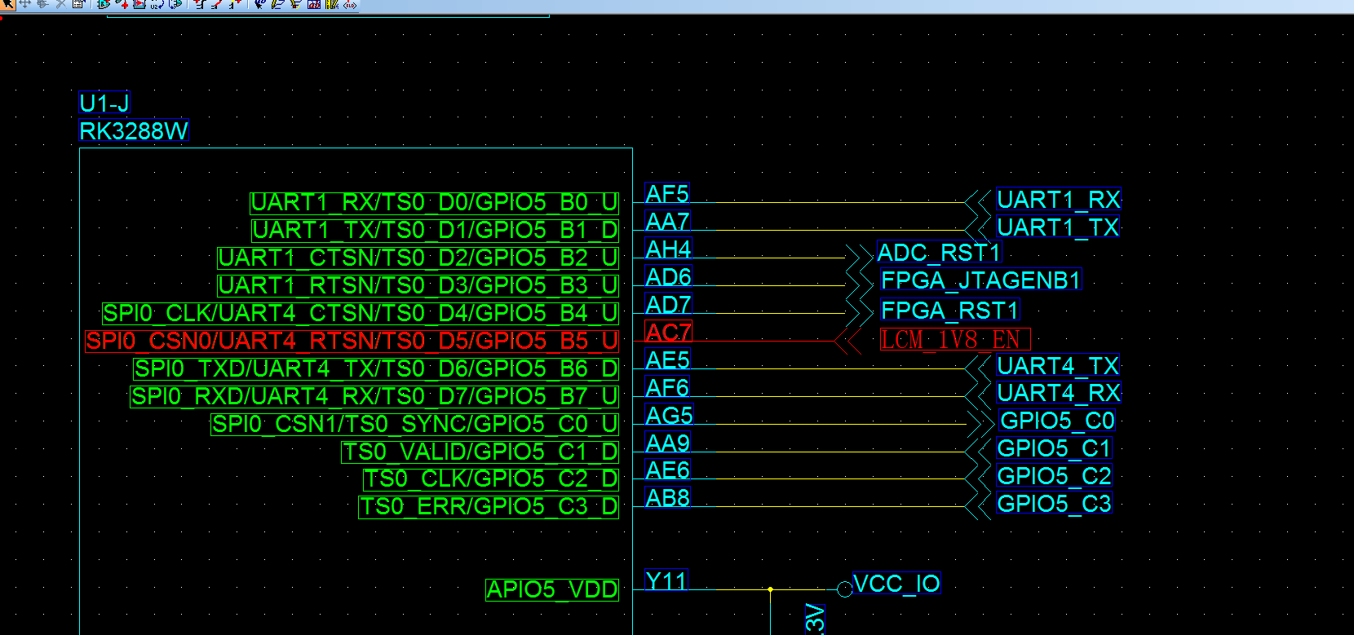The height and width of the screenshot is (635, 1354).
Task: Select the APIO5_VDD power pin label
Action: tap(552, 589)
